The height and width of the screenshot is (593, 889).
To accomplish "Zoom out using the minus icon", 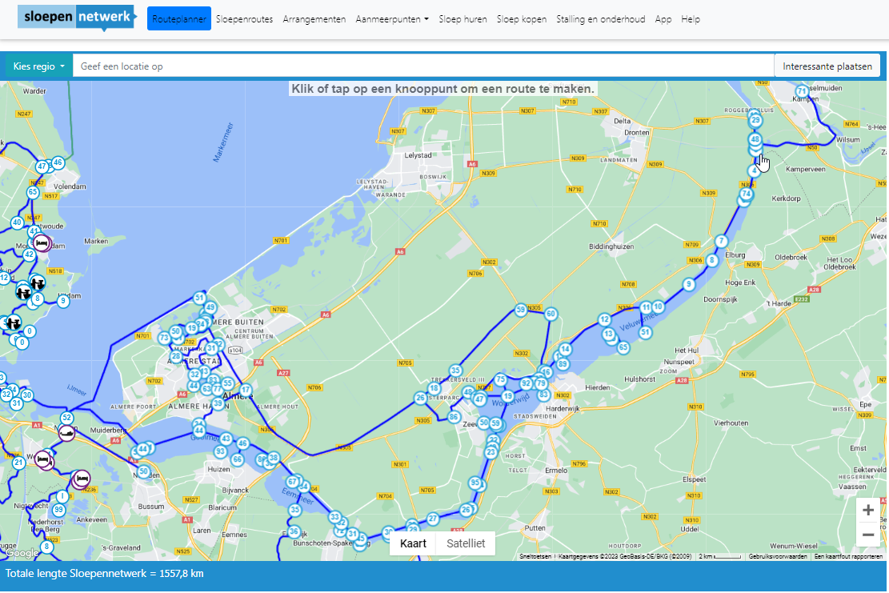I will [x=868, y=535].
